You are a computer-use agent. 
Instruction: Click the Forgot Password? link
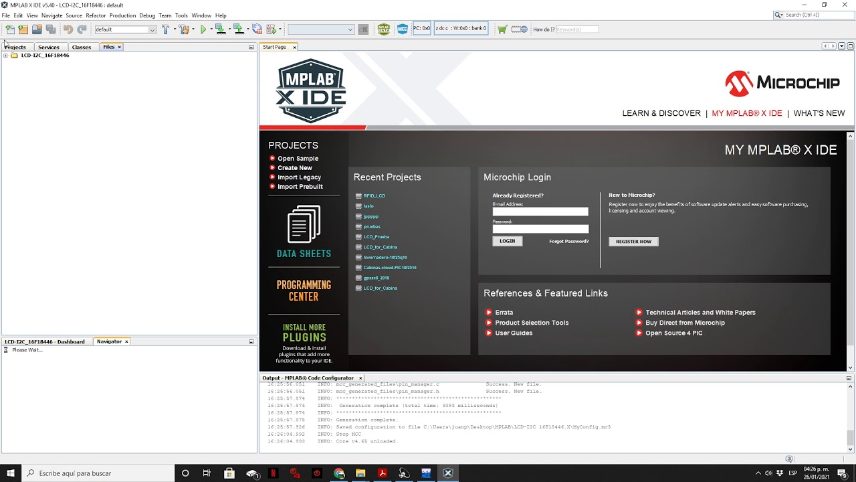[x=569, y=241]
